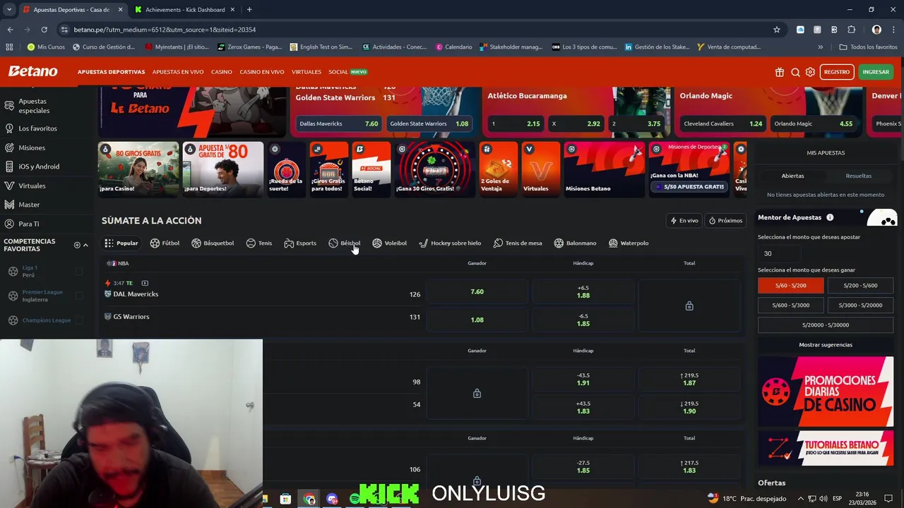This screenshot has width=904, height=508.
Task: Open the search magnifier in Betano header
Action: [x=795, y=72]
